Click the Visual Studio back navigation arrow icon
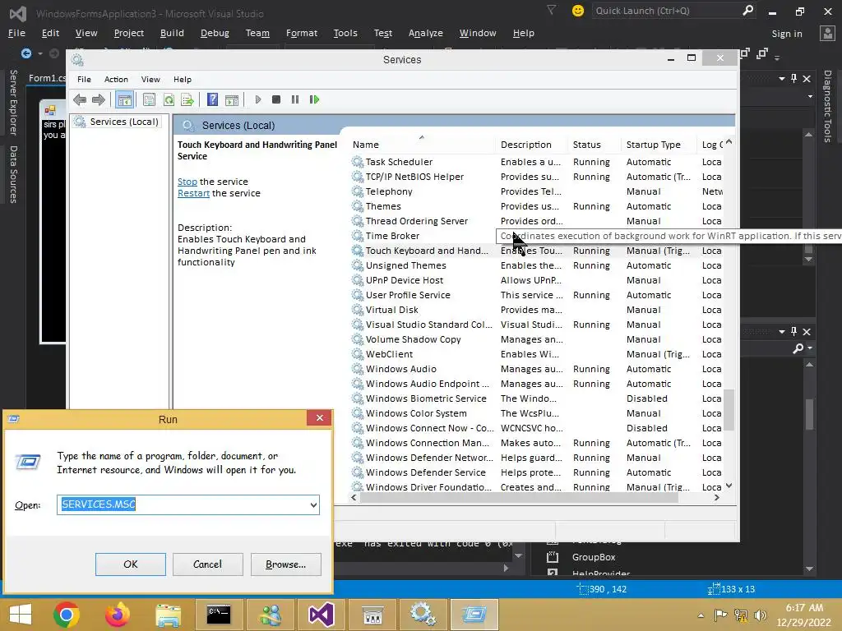 click(25, 53)
